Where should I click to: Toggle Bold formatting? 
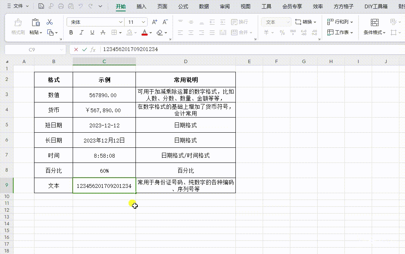[71, 33]
